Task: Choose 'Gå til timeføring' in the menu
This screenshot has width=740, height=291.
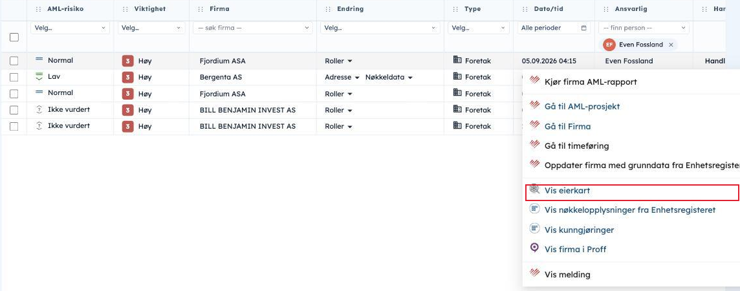Action: coord(577,146)
